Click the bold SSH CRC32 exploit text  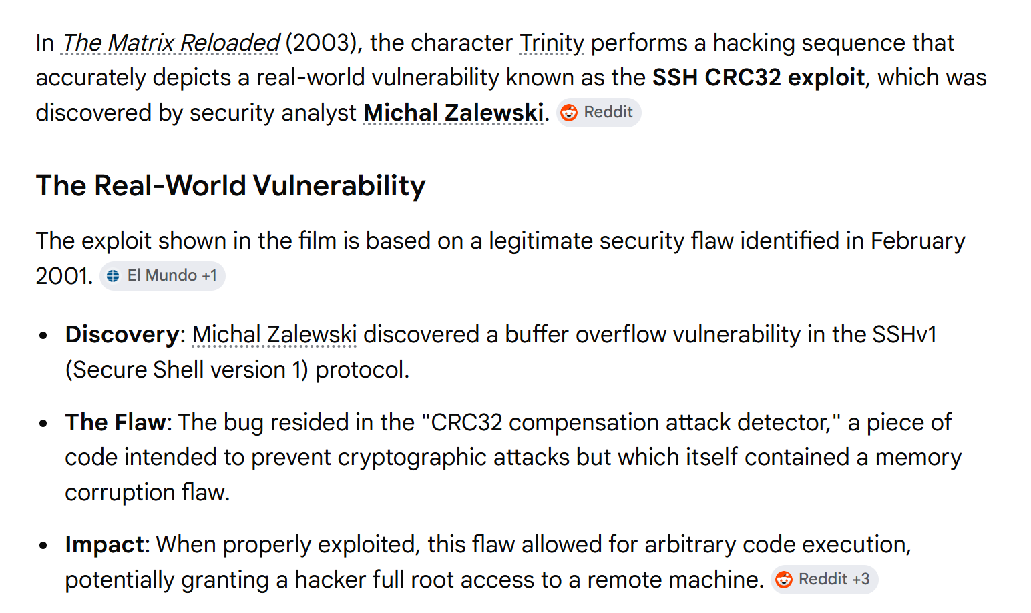[x=758, y=78]
